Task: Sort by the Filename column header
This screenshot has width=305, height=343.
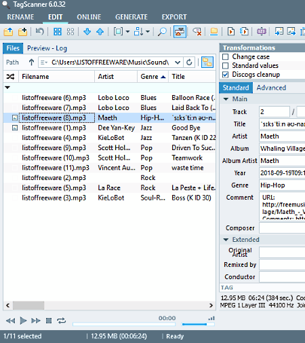Action: (56, 77)
